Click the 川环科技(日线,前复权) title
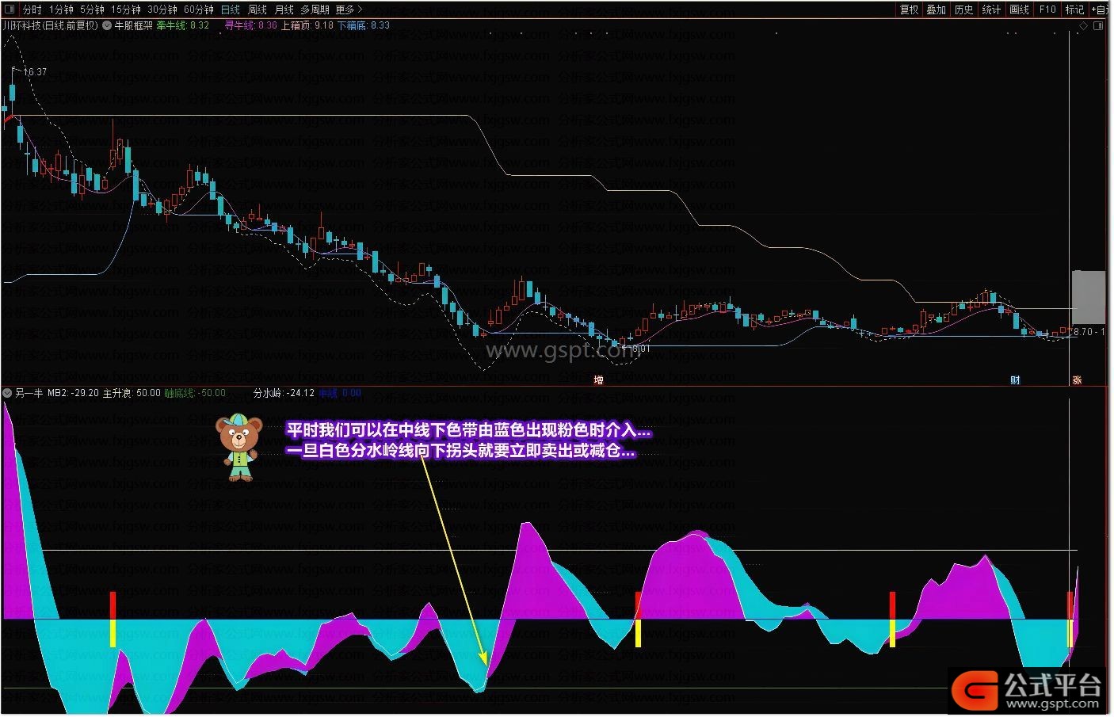The height and width of the screenshot is (717, 1114). pyautogui.click(x=51, y=25)
